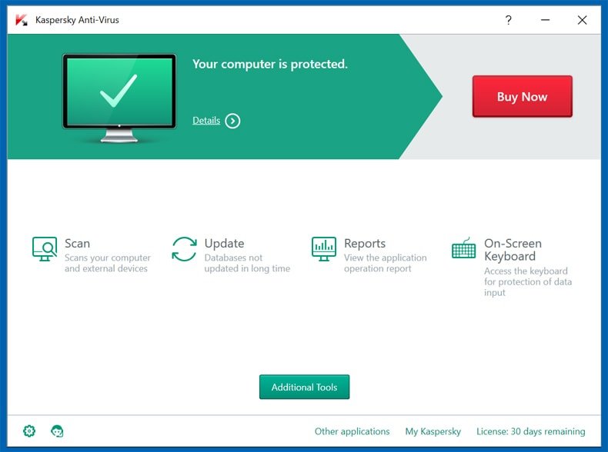Viewport: 608px width, 452px height.
Task: Minimize the Kaspersky Anti-Virus window
Action: [545, 20]
